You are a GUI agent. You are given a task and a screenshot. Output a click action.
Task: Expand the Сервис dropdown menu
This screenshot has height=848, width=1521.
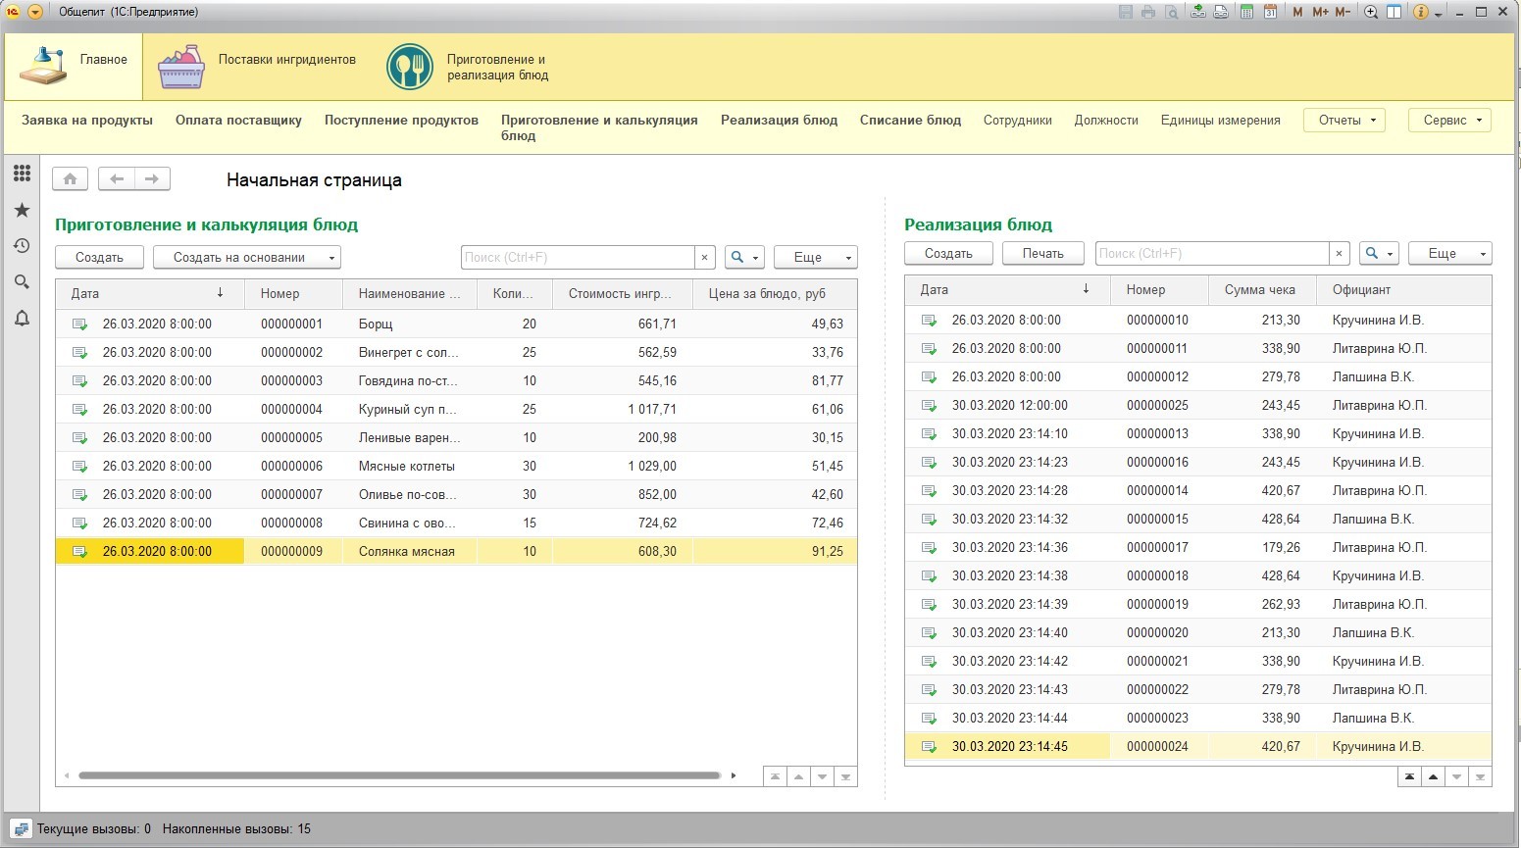point(1451,121)
